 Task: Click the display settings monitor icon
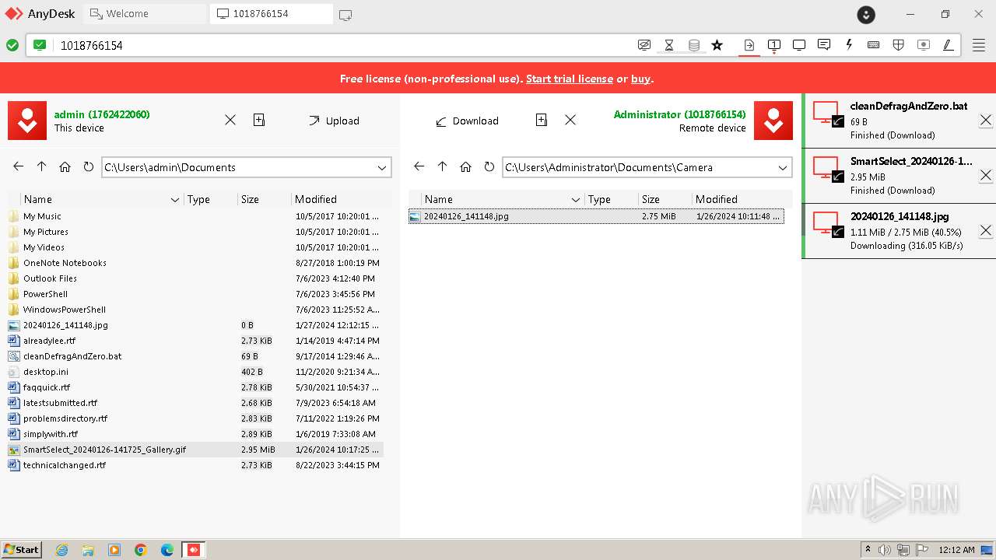point(798,45)
